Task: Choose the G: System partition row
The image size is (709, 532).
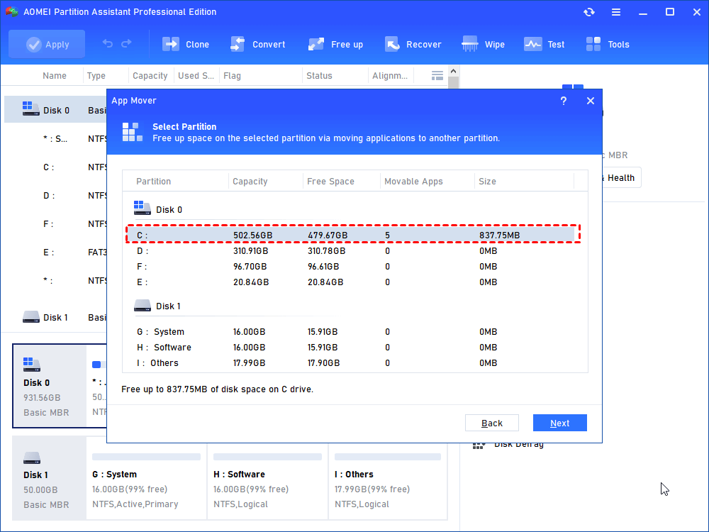Action: 353,332
